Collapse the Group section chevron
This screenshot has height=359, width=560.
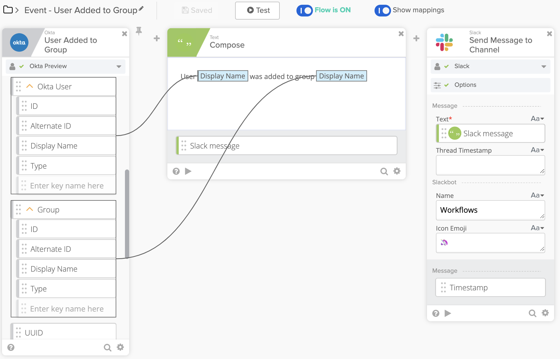coord(30,209)
